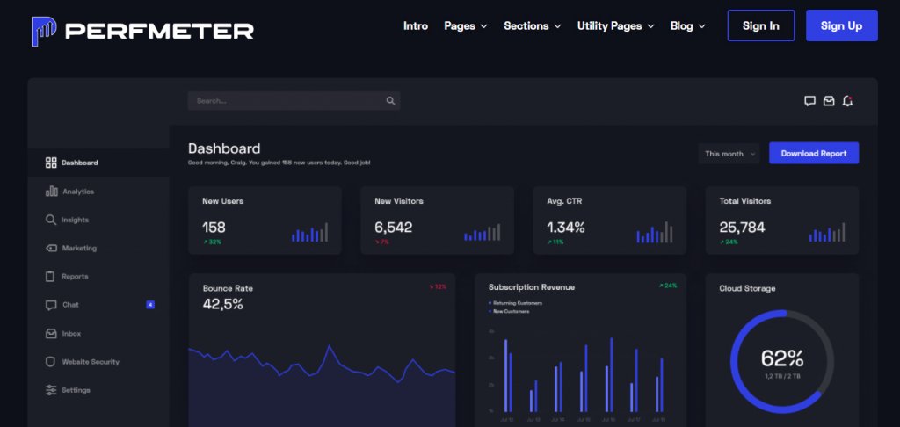Open the Dashboard grid icon in sidebar

[51, 163]
